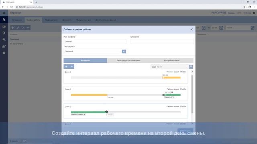Go back in the browser
The width and height of the screenshot is (257, 144).
(x=3, y=7)
